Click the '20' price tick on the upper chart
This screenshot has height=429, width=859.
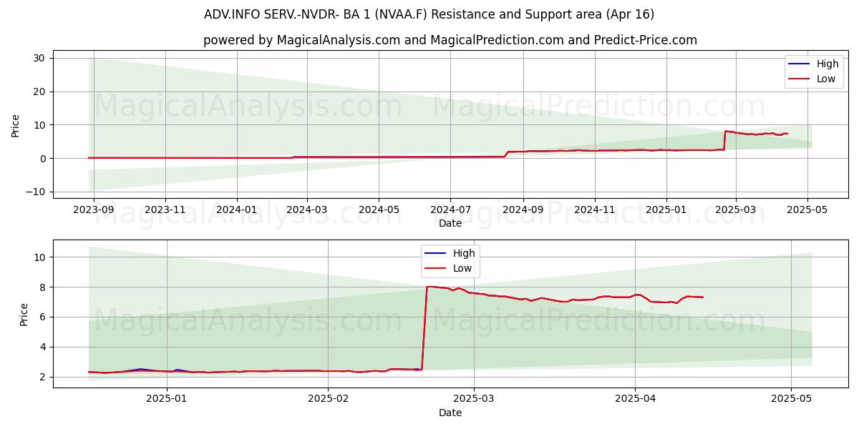(x=39, y=92)
